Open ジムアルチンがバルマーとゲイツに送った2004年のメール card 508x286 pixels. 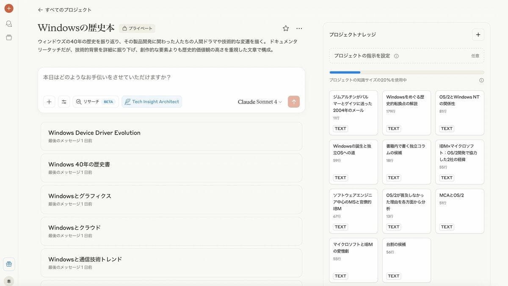pyautogui.click(x=353, y=113)
